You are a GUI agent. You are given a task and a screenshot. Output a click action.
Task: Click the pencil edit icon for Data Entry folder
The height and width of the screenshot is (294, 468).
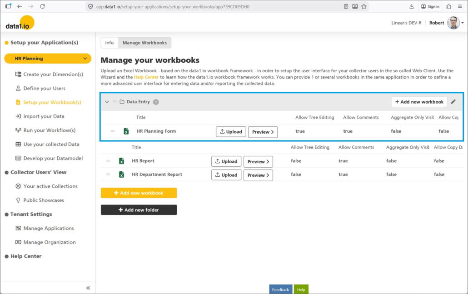453,102
